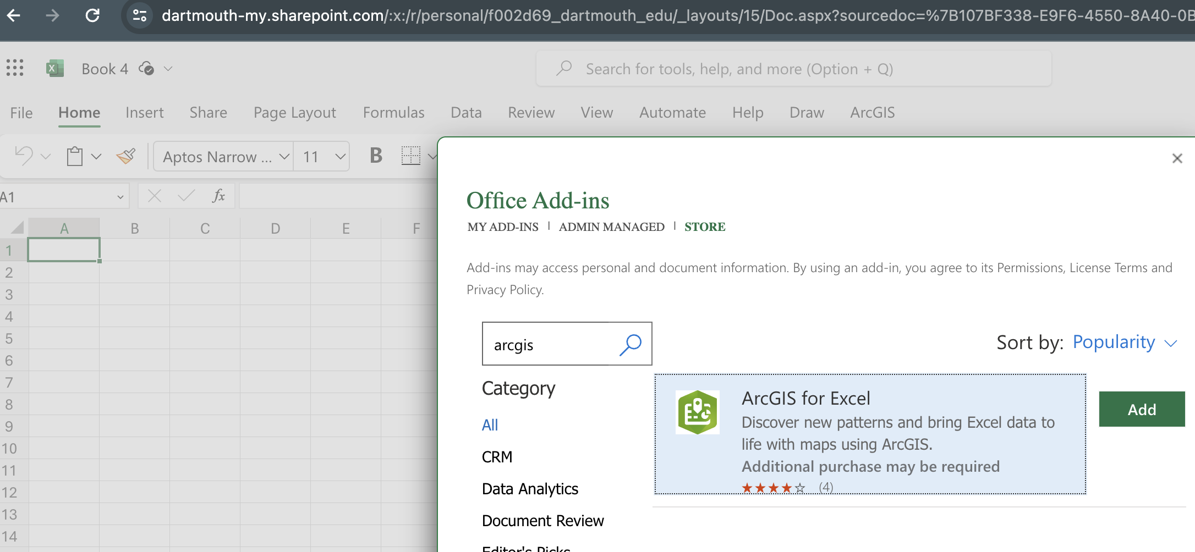This screenshot has width=1195, height=552.
Task: Open the Insert Function fx button
Action: point(218,196)
